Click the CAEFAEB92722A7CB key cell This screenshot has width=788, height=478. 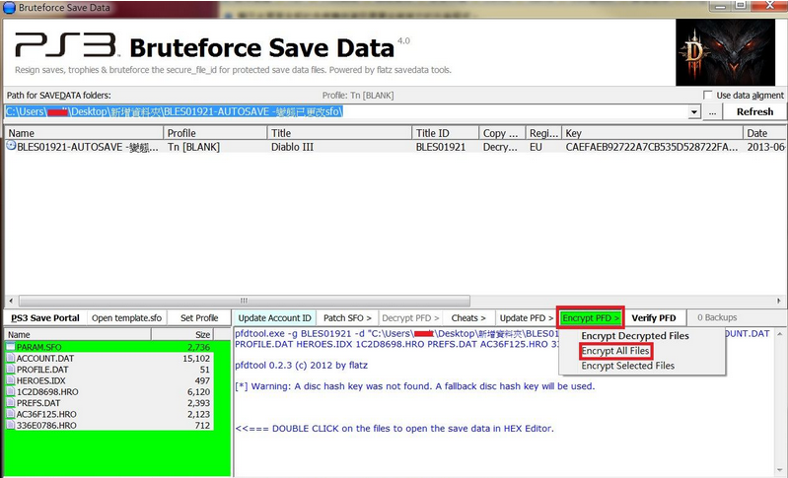coord(652,147)
